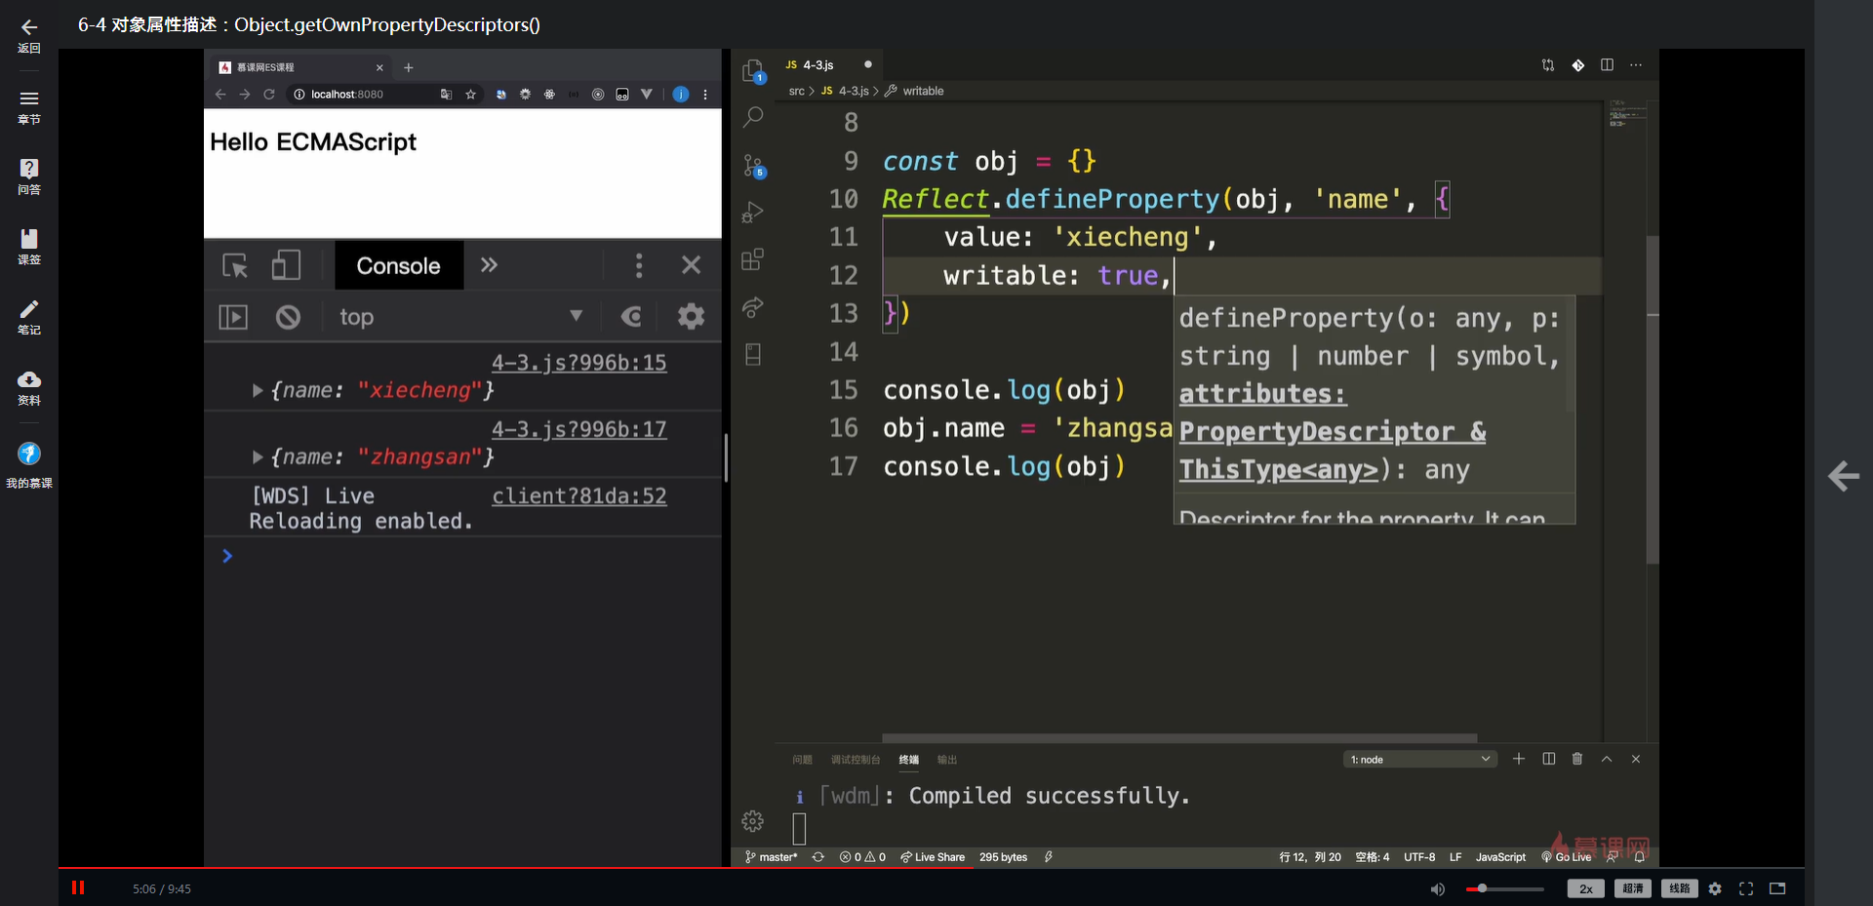This screenshot has height=906, width=1873.
Task: Click the 返回 back arrow in sidebar
Action: pos(29,35)
